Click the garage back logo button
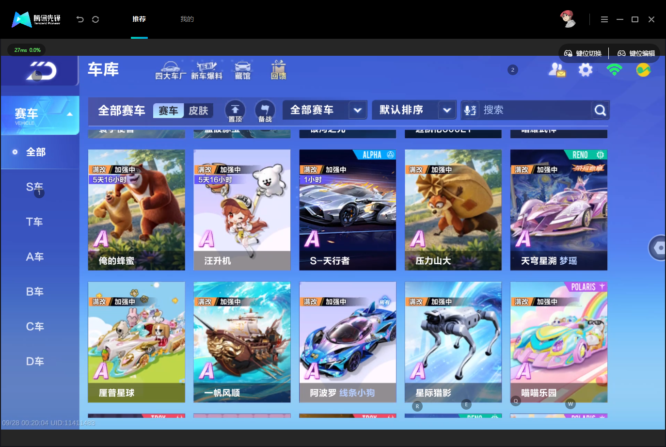 [x=41, y=71]
